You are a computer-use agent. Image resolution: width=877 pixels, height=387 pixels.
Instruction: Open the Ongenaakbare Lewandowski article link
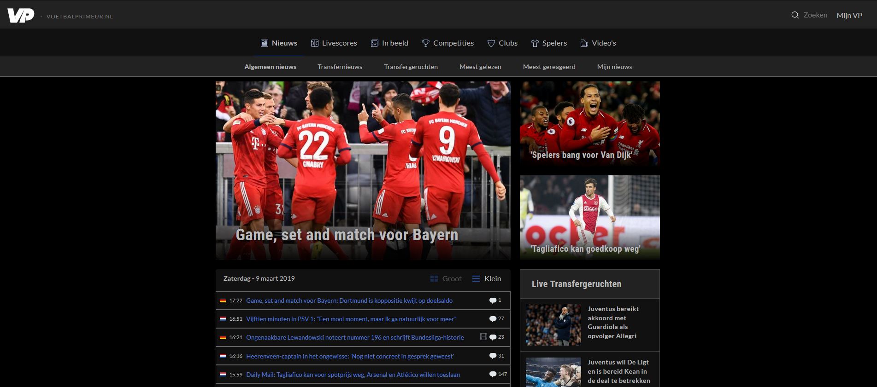(355, 337)
